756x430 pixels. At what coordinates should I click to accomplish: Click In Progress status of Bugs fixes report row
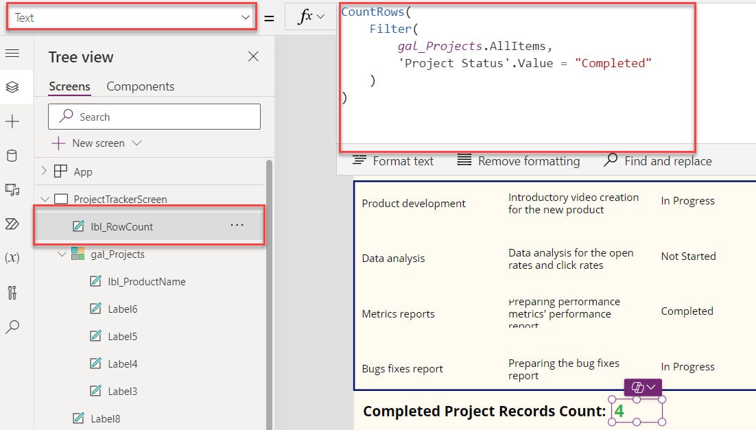[687, 366]
